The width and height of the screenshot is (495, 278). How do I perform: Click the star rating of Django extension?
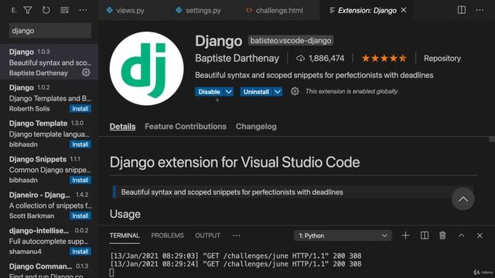click(x=384, y=59)
